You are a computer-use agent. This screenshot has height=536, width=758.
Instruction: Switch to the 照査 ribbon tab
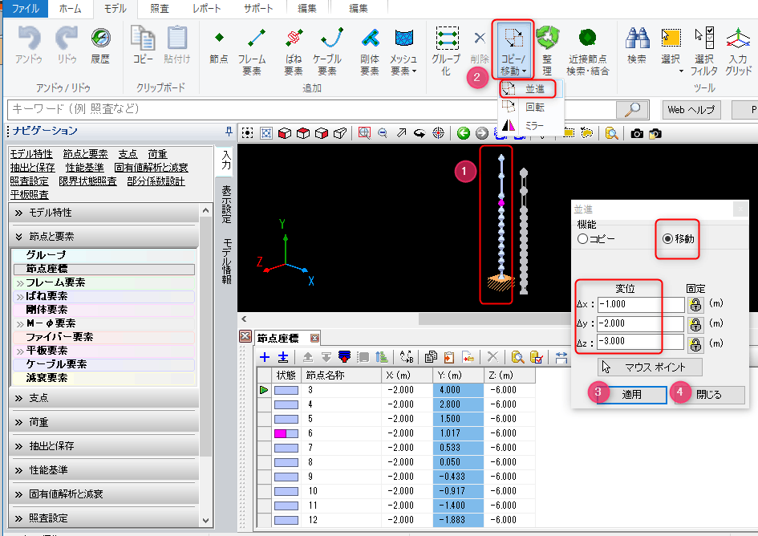click(159, 9)
